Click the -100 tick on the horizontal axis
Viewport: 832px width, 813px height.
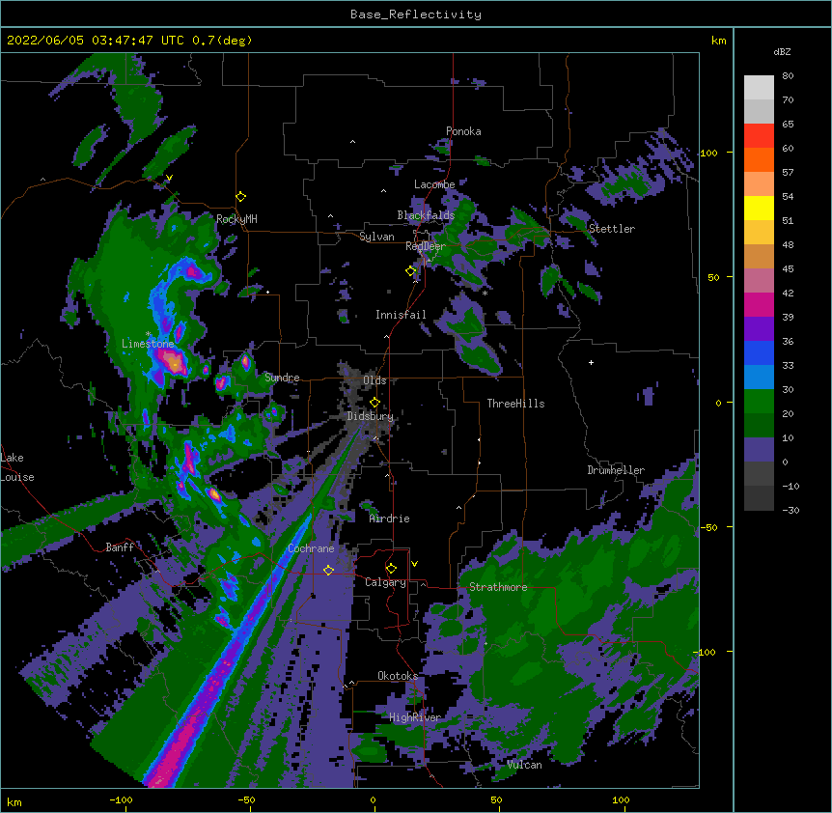(x=121, y=799)
